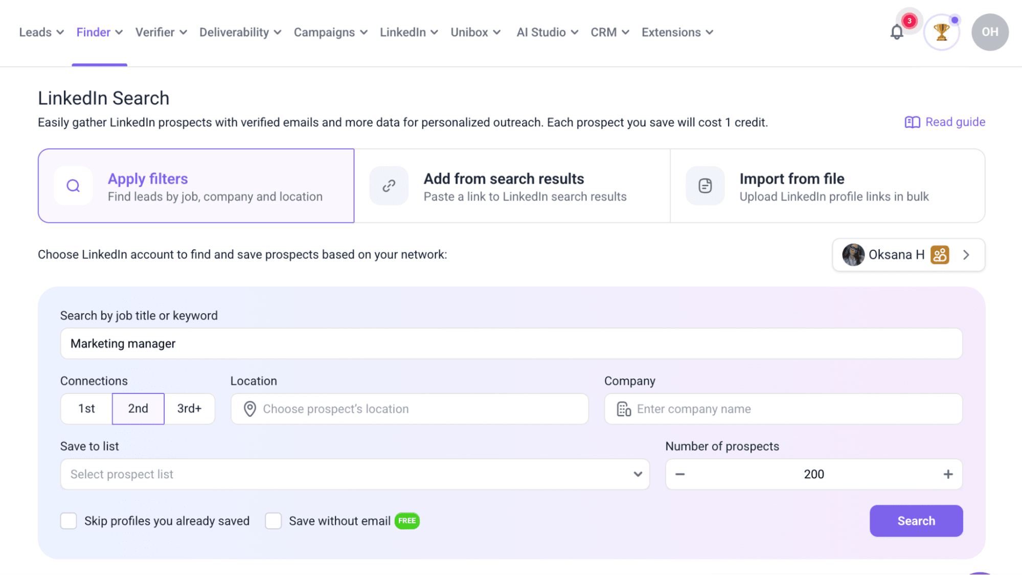Increase prospects with the plus icon
The height and width of the screenshot is (575, 1022).
(x=948, y=474)
